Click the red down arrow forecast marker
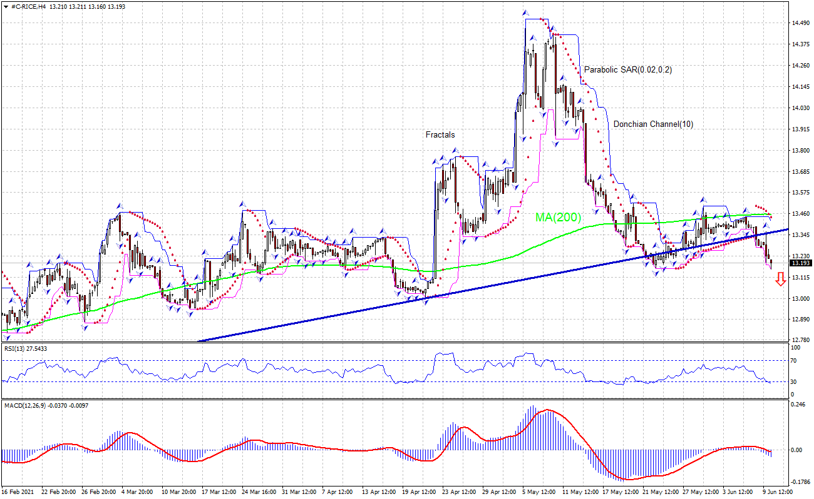Screen dimensions: 814x499 [780, 280]
